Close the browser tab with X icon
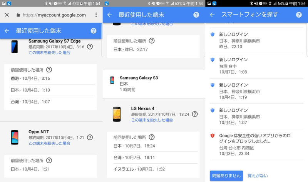308x182 pixels. [7, 15]
